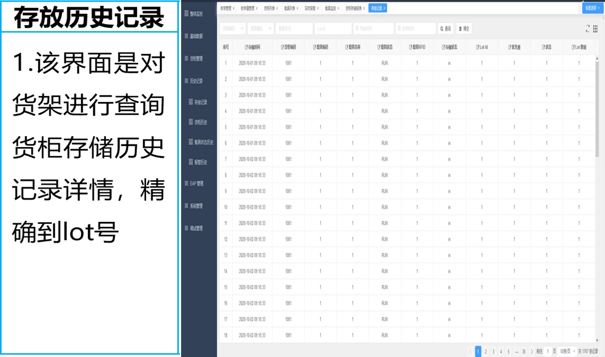Expand the 50条/页 page size dropdown
This screenshot has width=605, height=357.
click(568, 352)
